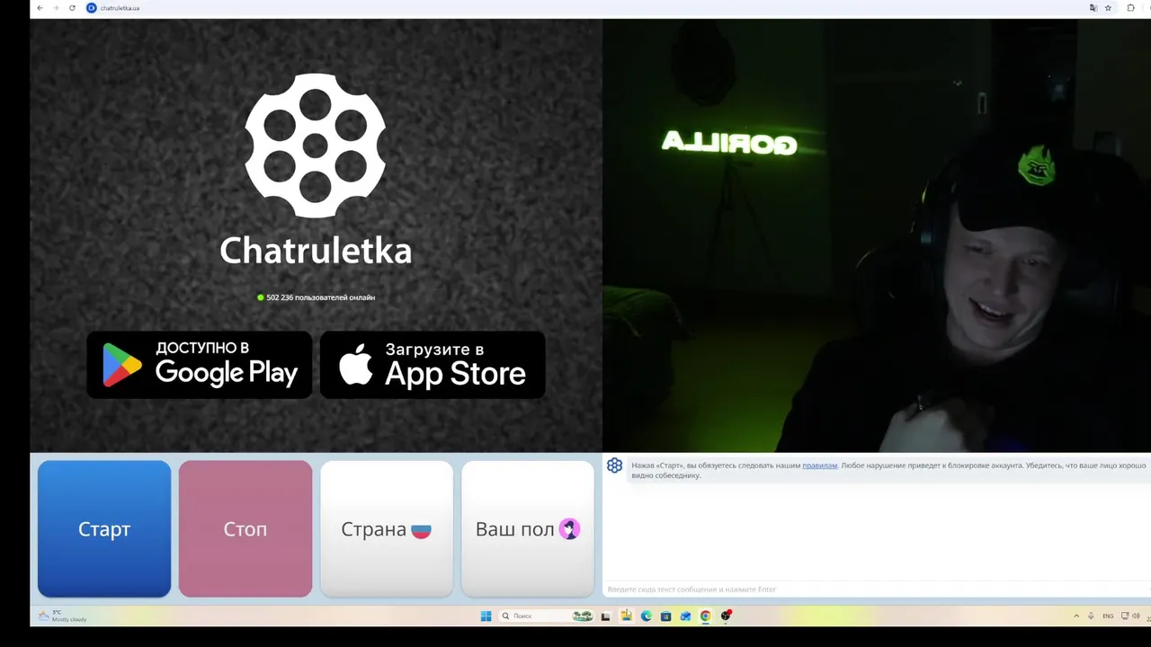Click the partner's webcam video feed
The width and height of the screenshot is (1151, 647).
tap(877, 235)
